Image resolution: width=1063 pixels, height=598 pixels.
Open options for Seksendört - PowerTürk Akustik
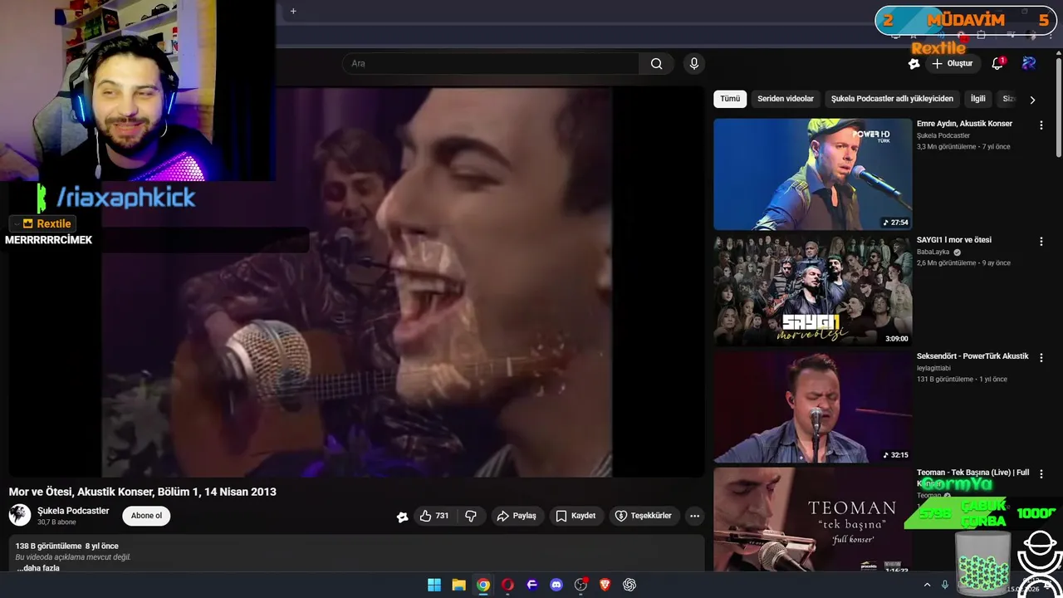coord(1041,357)
